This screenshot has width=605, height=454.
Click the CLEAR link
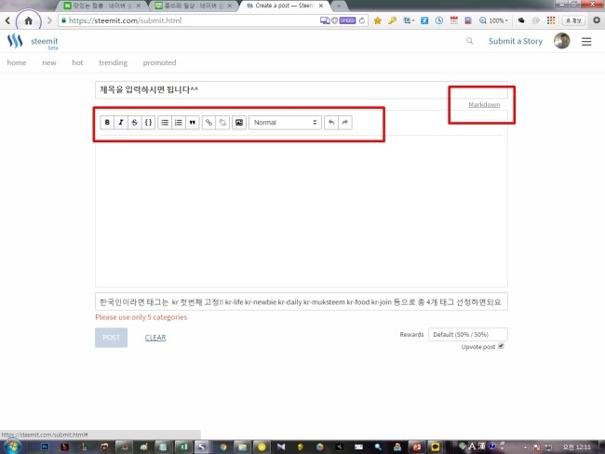155,338
